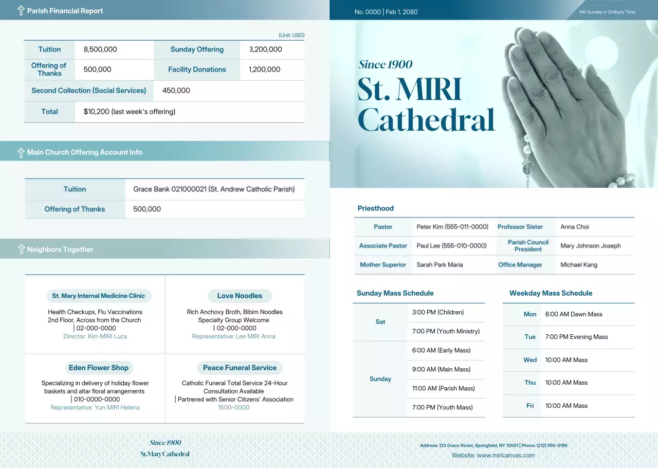The height and width of the screenshot is (468, 658).
Task: Click the rosary medal in the photo
Action: click(528, 169)
